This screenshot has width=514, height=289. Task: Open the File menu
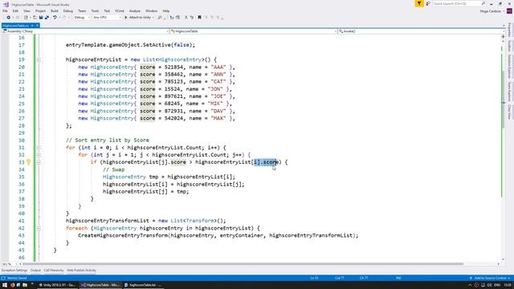point(5,10)
